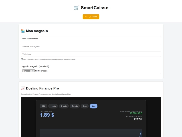This screenshot has height=137, width=182.
Task: Select the Max chart range
Action: [94, 106]
